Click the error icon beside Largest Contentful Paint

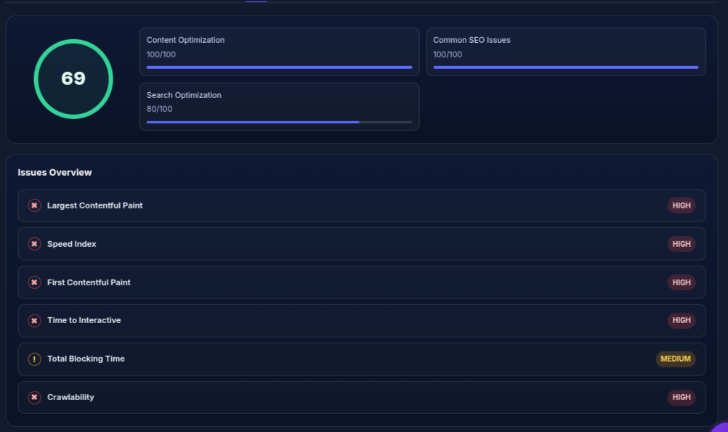[x=34, y=205]
